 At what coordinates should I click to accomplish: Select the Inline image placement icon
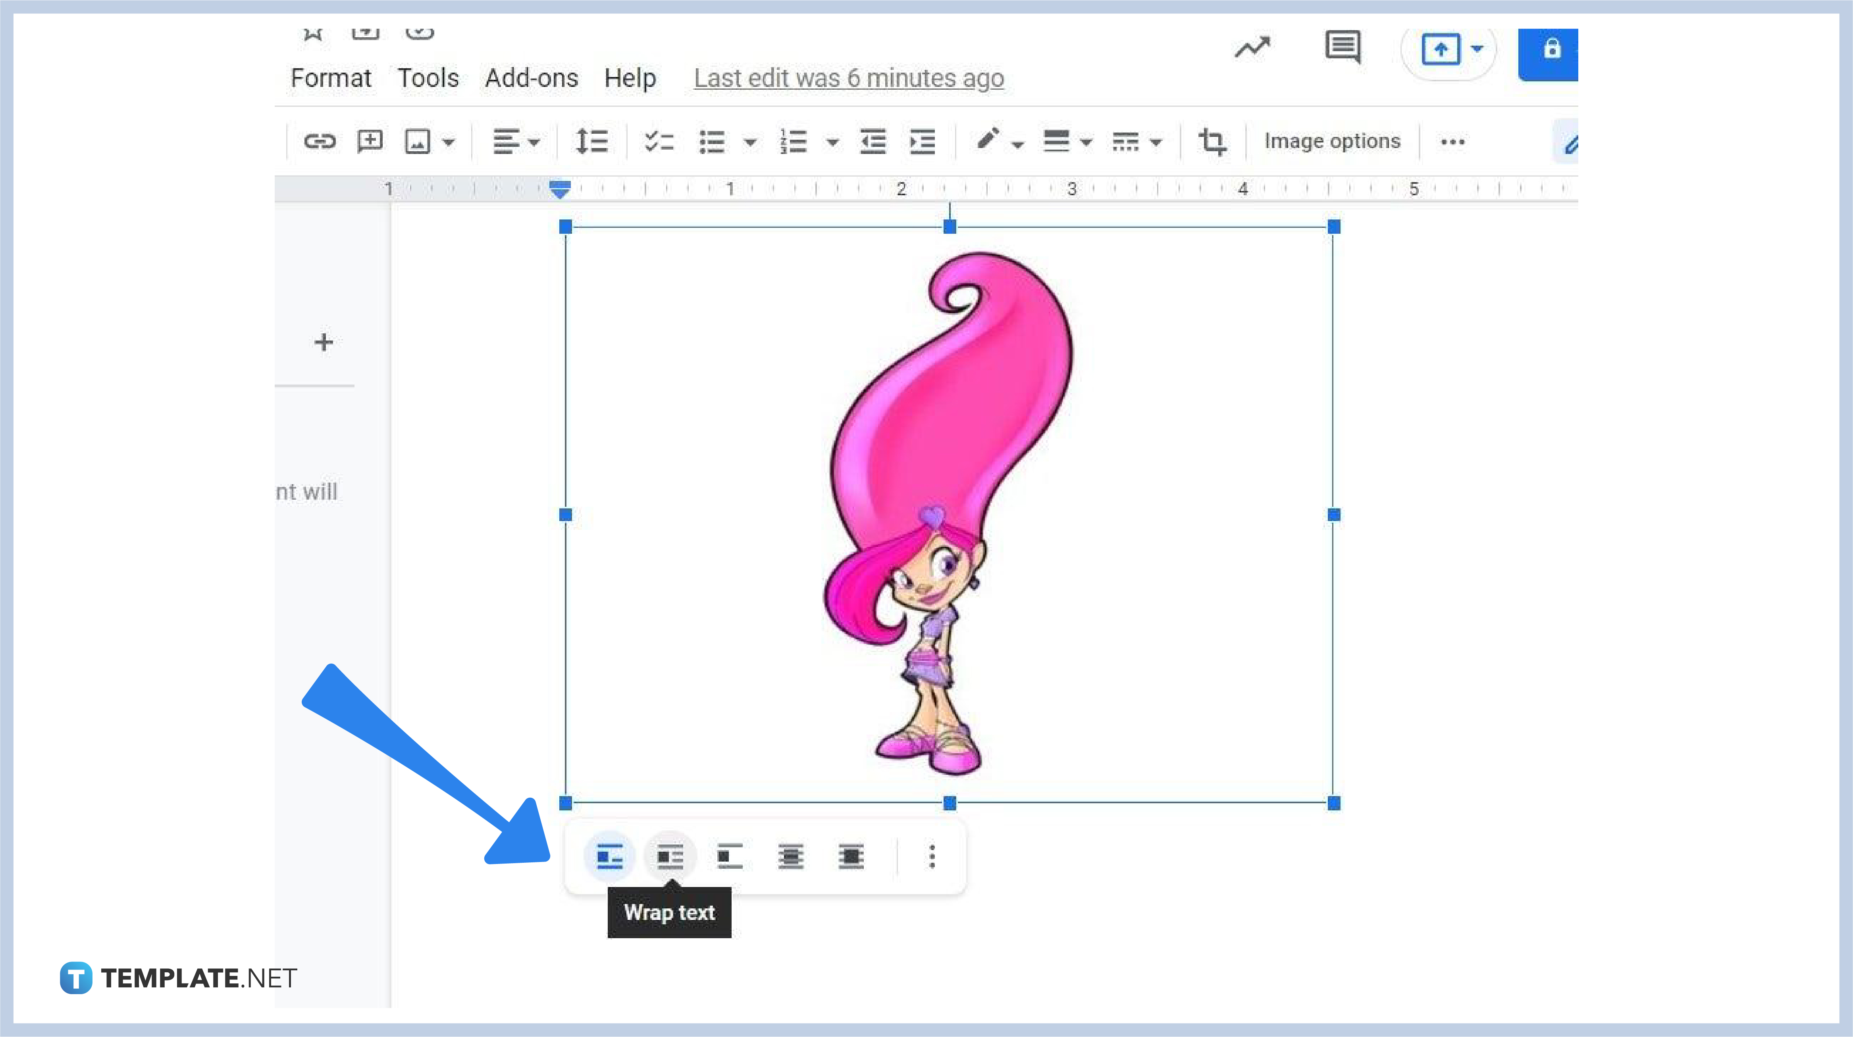610,855
